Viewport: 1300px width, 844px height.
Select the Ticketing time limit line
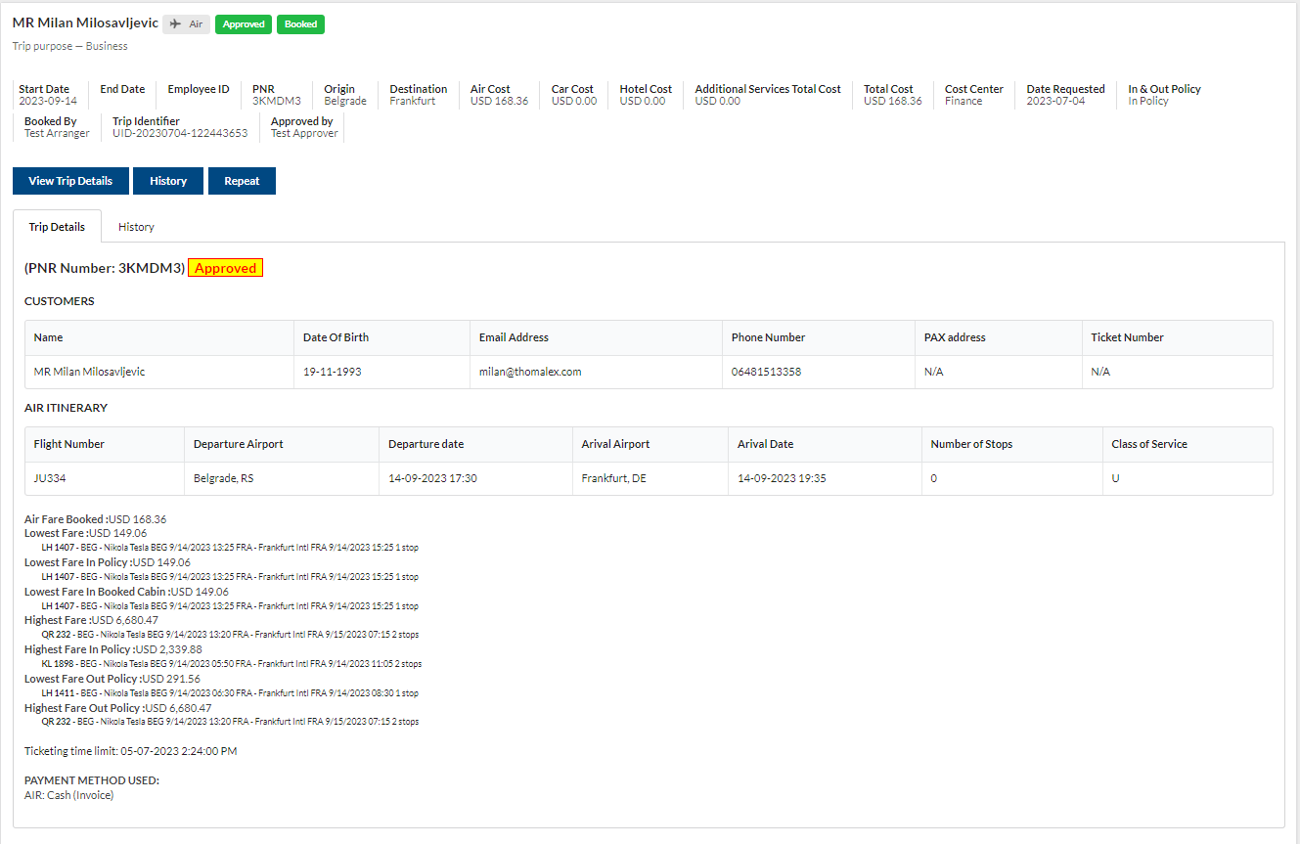click(130, 751)
